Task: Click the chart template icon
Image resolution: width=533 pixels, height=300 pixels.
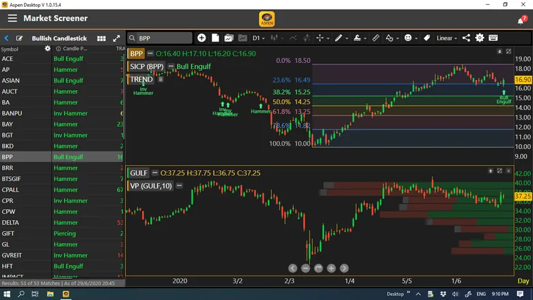Action: point(243,38)
